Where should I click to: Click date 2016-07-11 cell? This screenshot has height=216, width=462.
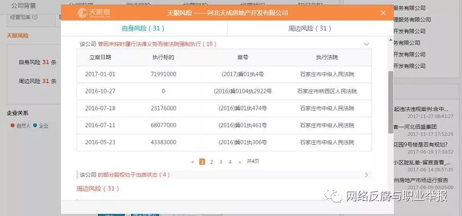tap(100, 125)
